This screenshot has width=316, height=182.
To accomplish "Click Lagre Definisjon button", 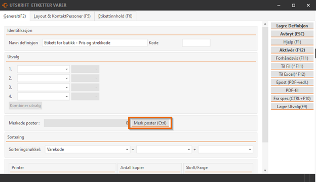I will tap(292, 26).
